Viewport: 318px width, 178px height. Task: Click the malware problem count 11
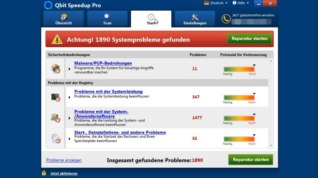pyautogui.click(x=195, y=68)
